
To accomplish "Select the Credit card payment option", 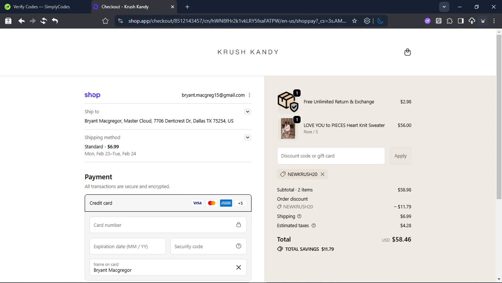I will click(168, 203).
